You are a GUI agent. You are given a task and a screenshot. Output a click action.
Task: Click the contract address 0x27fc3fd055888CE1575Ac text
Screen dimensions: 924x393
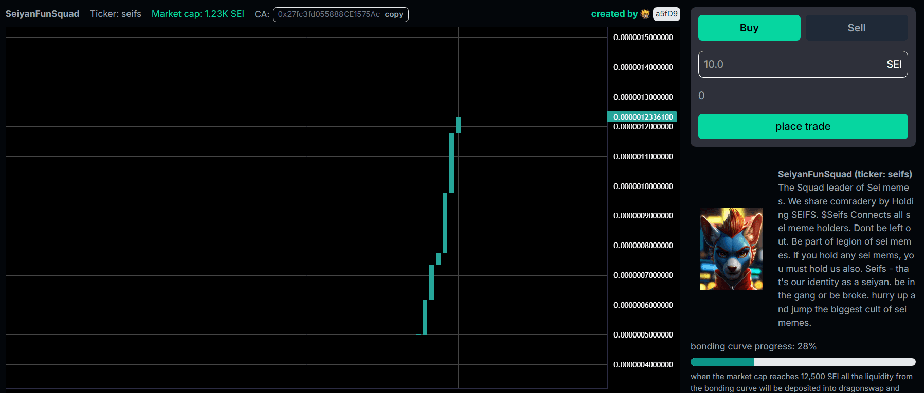(x=329, y=14)
